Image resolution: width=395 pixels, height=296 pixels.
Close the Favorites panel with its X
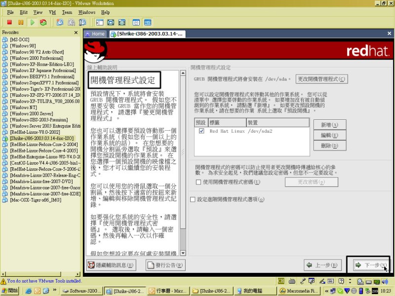pyautogui.click(x=76, y=33)
